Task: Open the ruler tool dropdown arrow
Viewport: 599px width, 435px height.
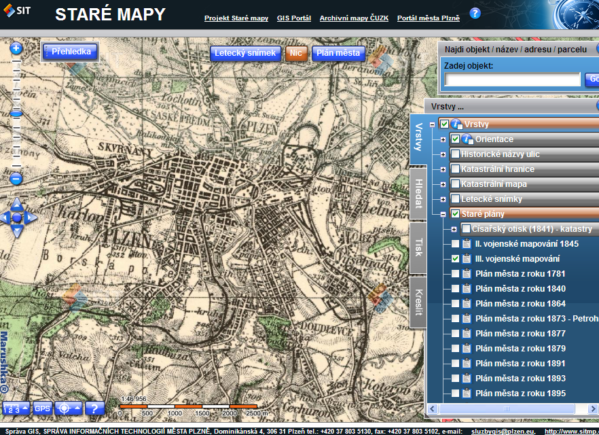Action: pos(25,408)
